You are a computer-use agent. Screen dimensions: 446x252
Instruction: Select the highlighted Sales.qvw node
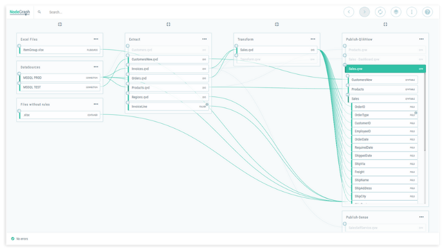[x=385, y=69]
